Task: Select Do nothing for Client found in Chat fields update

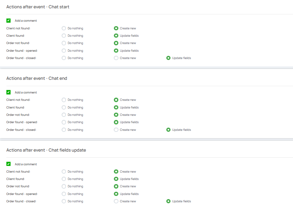Action: (x=64, y=179)
